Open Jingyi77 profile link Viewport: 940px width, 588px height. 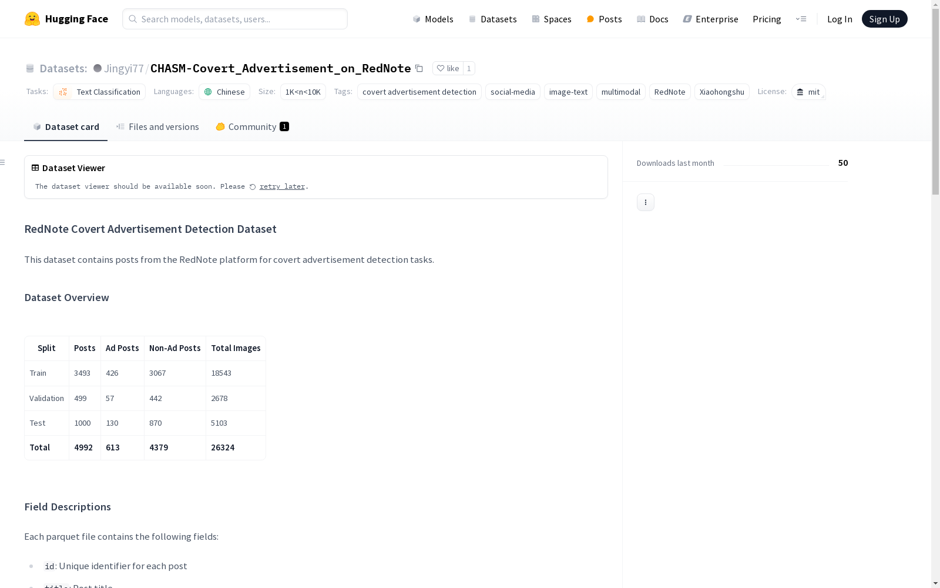(x=123, y=68)
